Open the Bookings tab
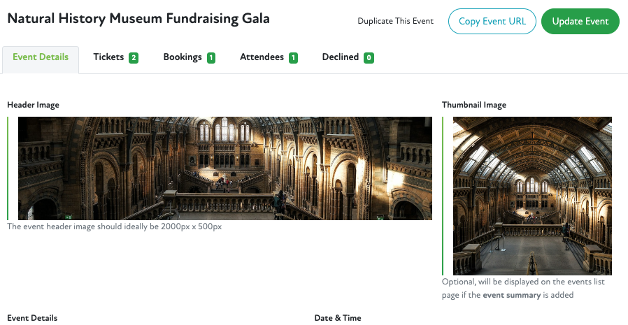 183,57
